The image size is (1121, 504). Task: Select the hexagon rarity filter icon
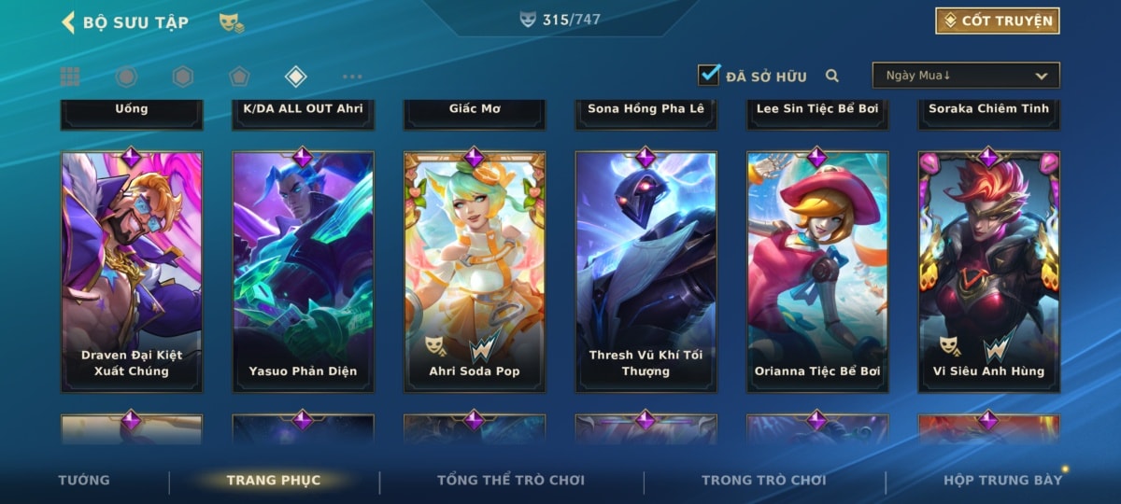point(183,77)
